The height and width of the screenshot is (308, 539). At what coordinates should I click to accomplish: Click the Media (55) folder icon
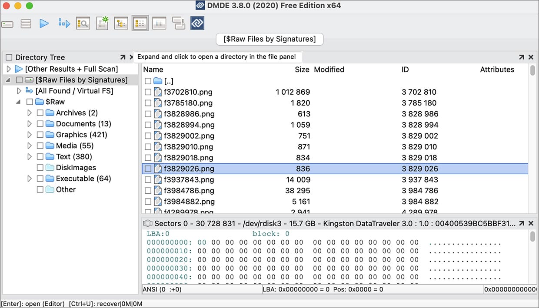pos(50,146)
